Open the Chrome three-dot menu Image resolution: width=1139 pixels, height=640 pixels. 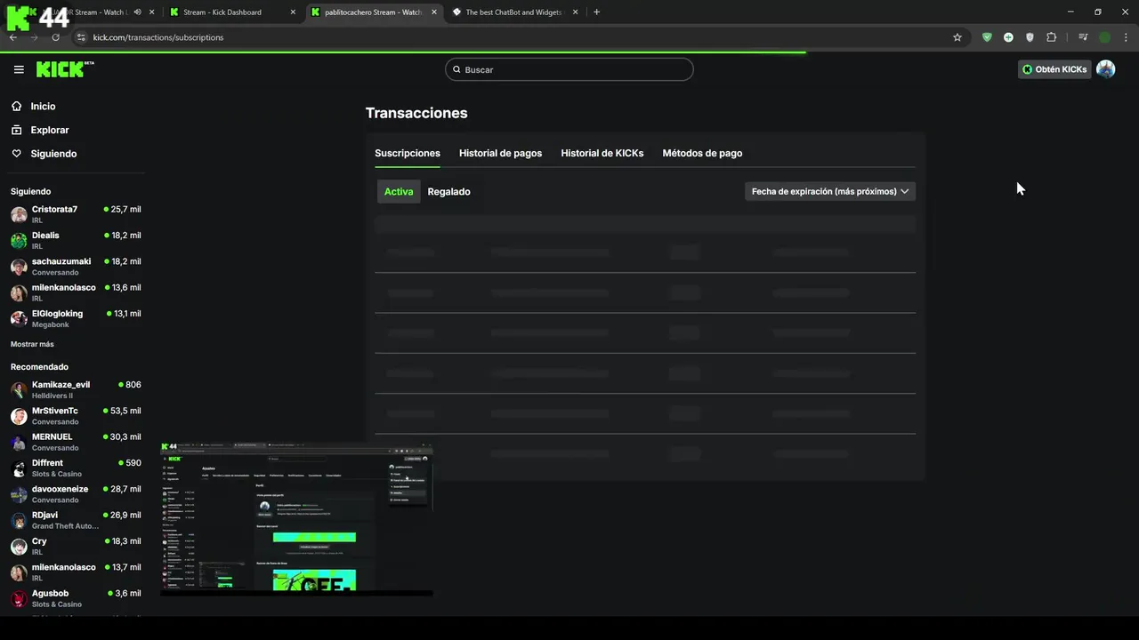(1126, 37)
